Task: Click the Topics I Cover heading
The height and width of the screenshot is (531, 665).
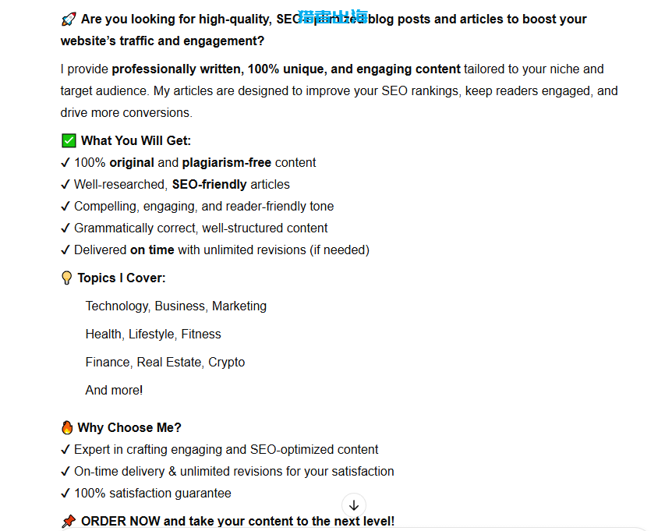Action: (122, 278)
